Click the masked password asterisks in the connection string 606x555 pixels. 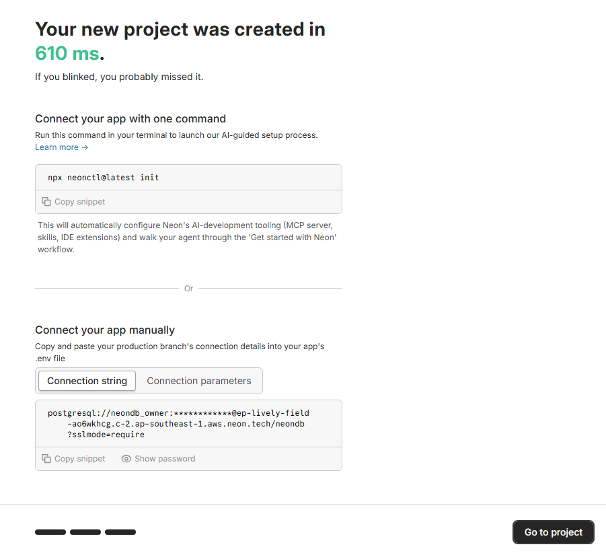click(x=202, y=413)
